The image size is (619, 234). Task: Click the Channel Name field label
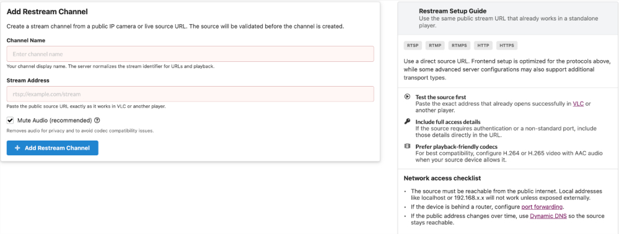click(x=25, y=40)
